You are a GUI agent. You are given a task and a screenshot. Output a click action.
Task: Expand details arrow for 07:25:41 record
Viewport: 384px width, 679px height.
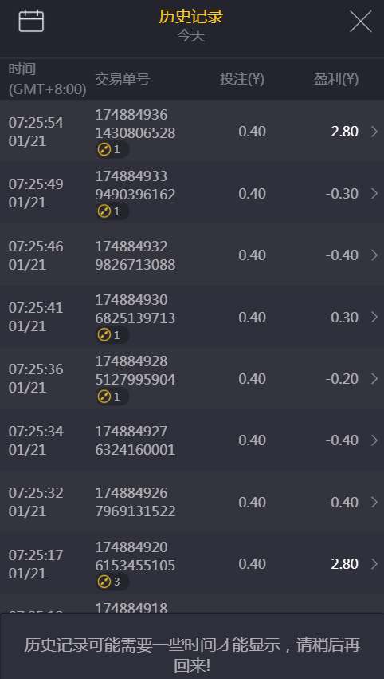[x=374, y=317]
